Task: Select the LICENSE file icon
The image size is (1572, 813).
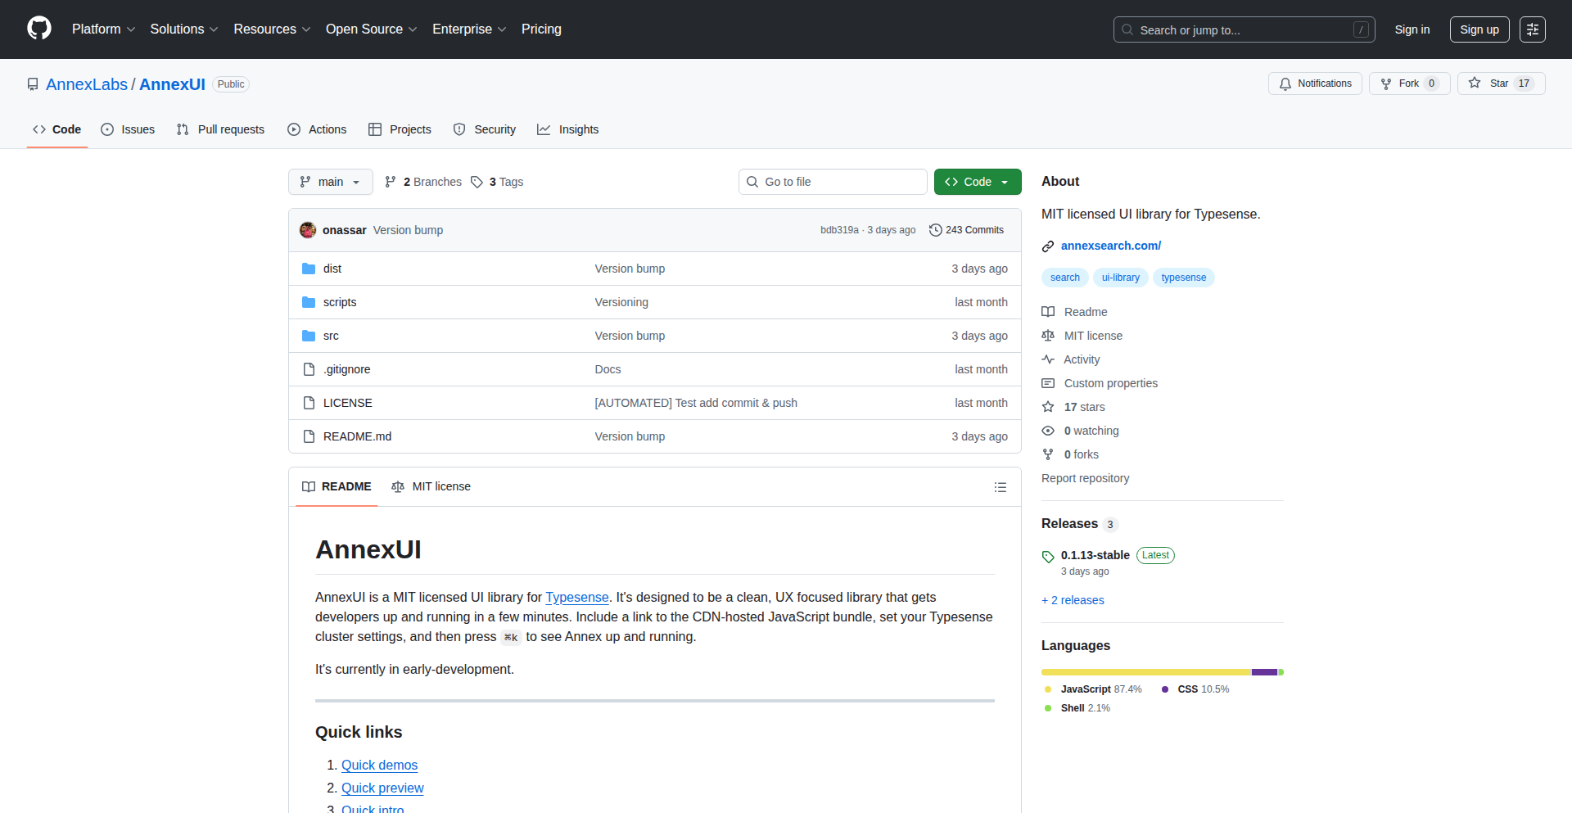Action: [309, 403]
